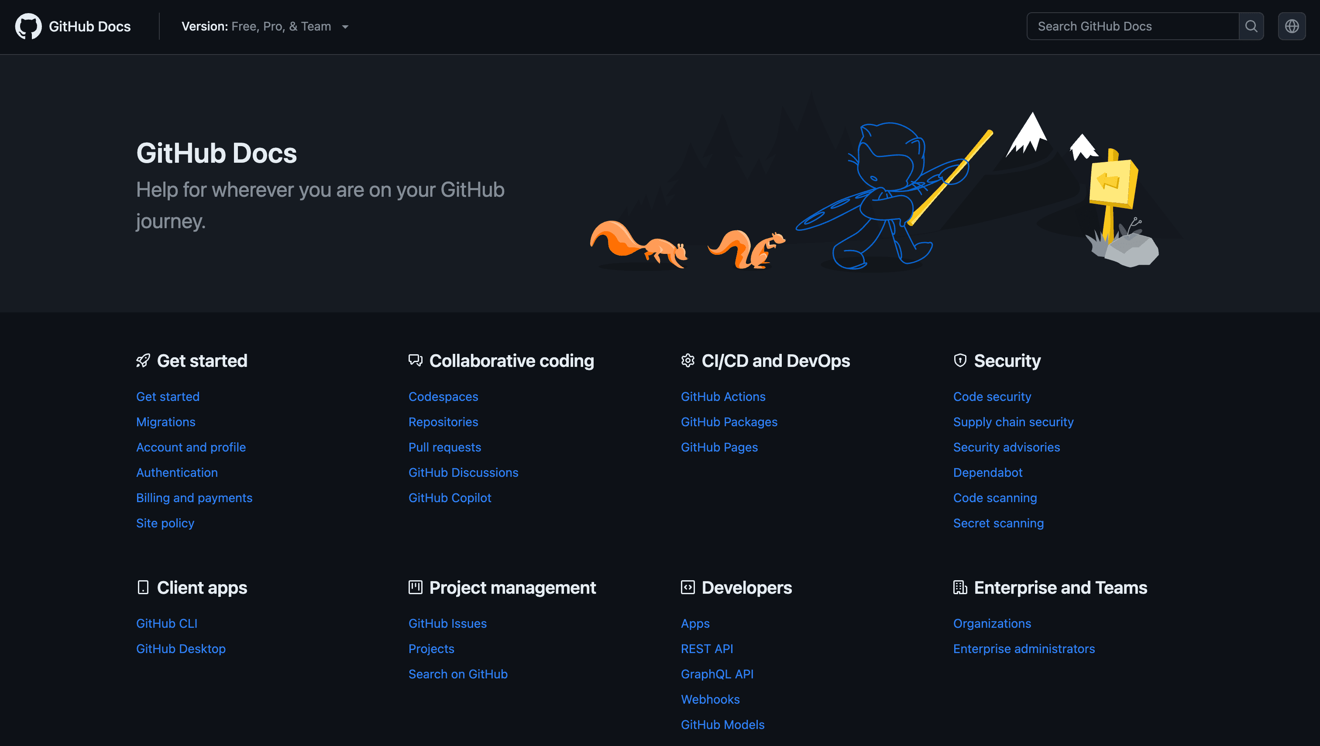This screenshot has height=746, width=1320.
Task: Click the Collaborative coding chat icon
Action: (x=415, y=361)
